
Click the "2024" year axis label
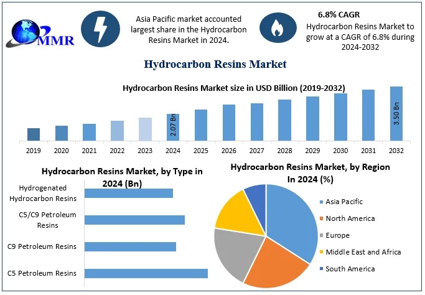click(x=173, y=151)
